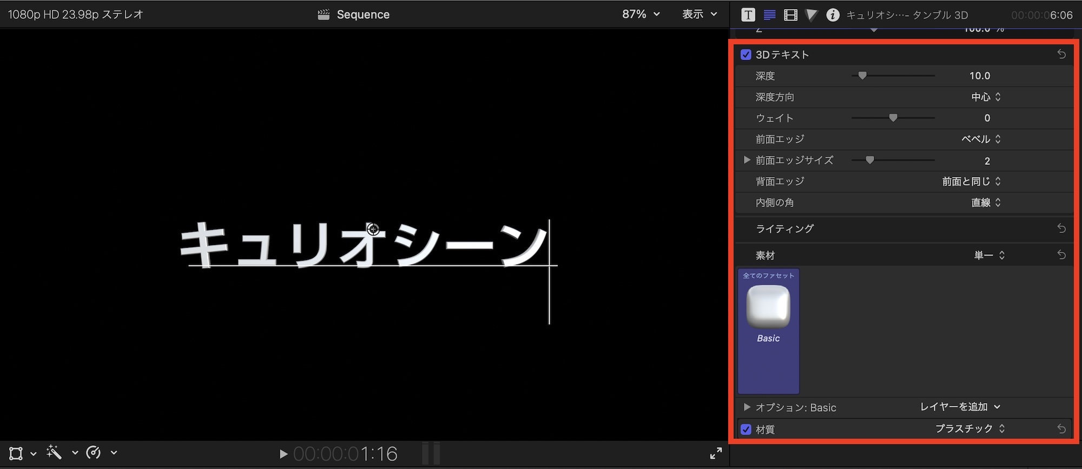Reset the 材質 parameter
The image size is (1082, 469).
point(1061,429)
